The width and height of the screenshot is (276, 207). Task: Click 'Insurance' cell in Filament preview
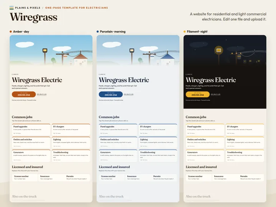click(x=225, y=177)
